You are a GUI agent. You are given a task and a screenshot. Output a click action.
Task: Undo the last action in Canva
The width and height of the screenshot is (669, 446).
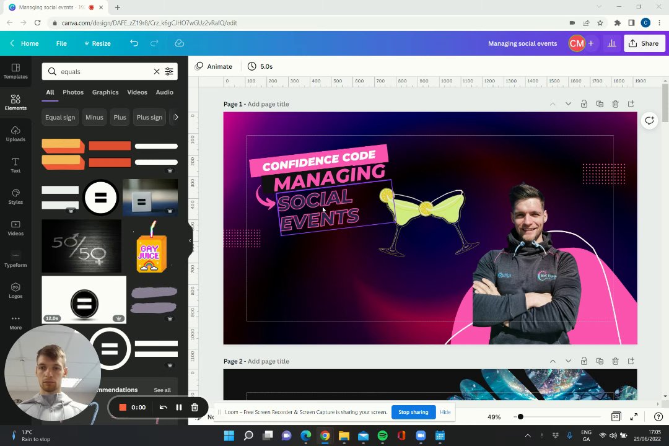pyautogui.click(x=134, y=43)
